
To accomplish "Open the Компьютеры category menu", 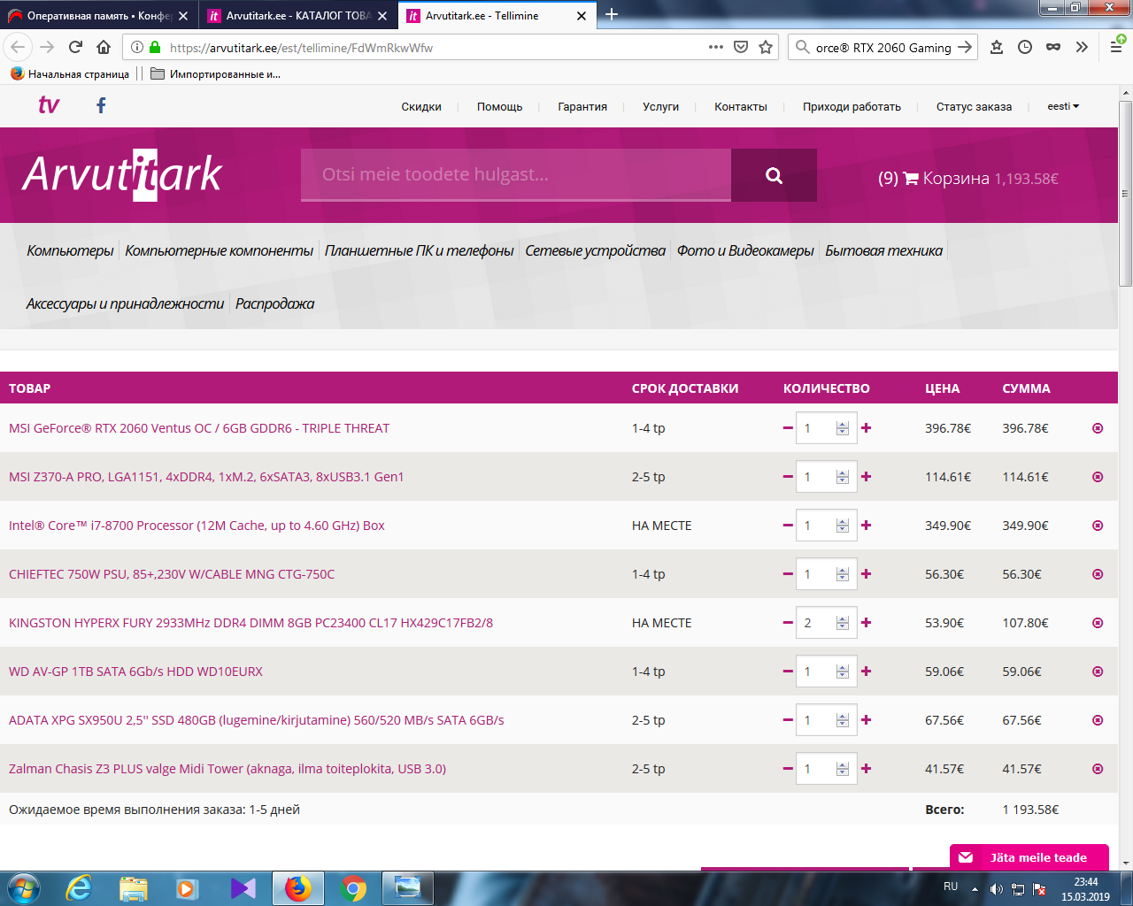I will pyautogui.click(x=70, y=250).
